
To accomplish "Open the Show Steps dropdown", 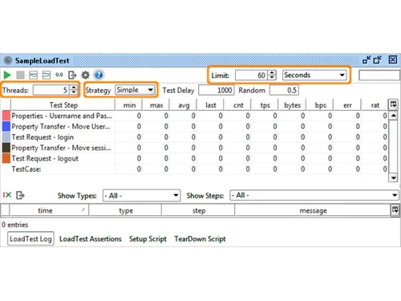I will (x=314, y=195).
